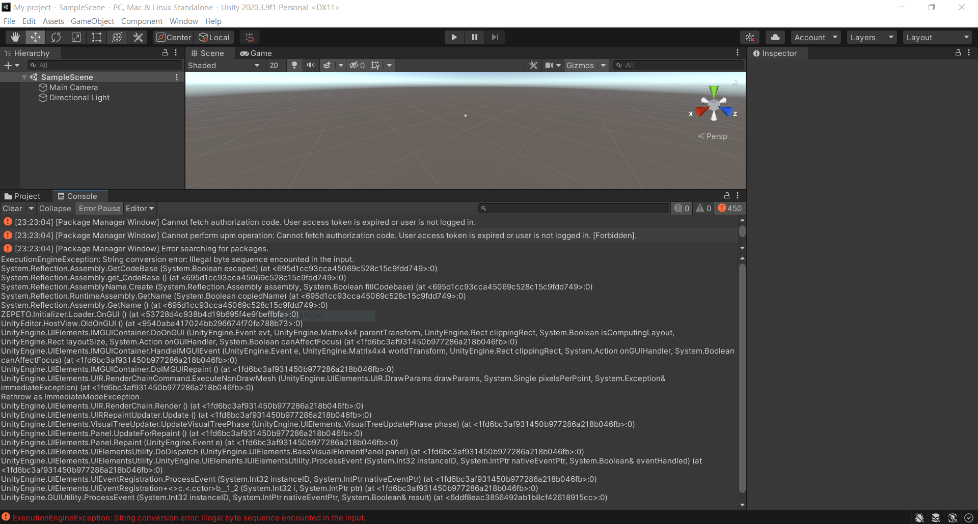
Task: Open the Window menu
Action: (x=184, y=21)
